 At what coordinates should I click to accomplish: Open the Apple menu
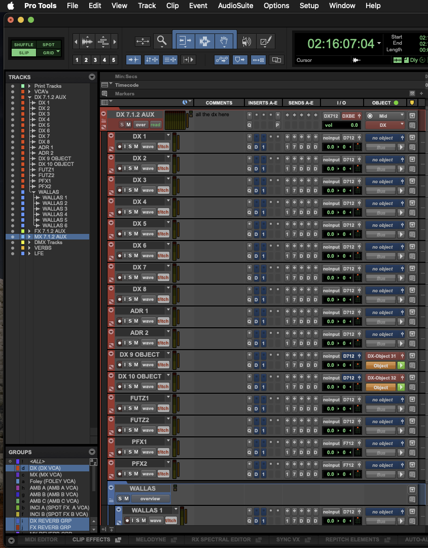click(11, 6)
